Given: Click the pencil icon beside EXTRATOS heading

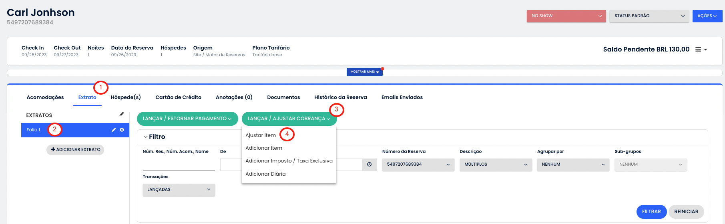Looking at the screenshot, I should (x=122, y=115).
